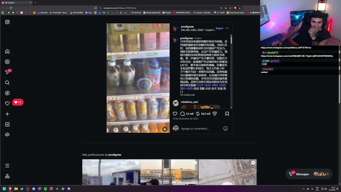Share the post with paper plane icon

tap(215, 114)
